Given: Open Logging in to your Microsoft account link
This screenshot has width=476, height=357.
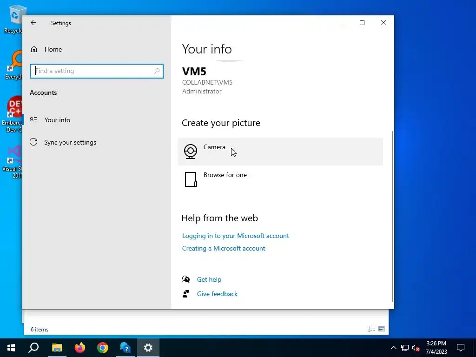Looking at the screenshot, I should 235,236.
